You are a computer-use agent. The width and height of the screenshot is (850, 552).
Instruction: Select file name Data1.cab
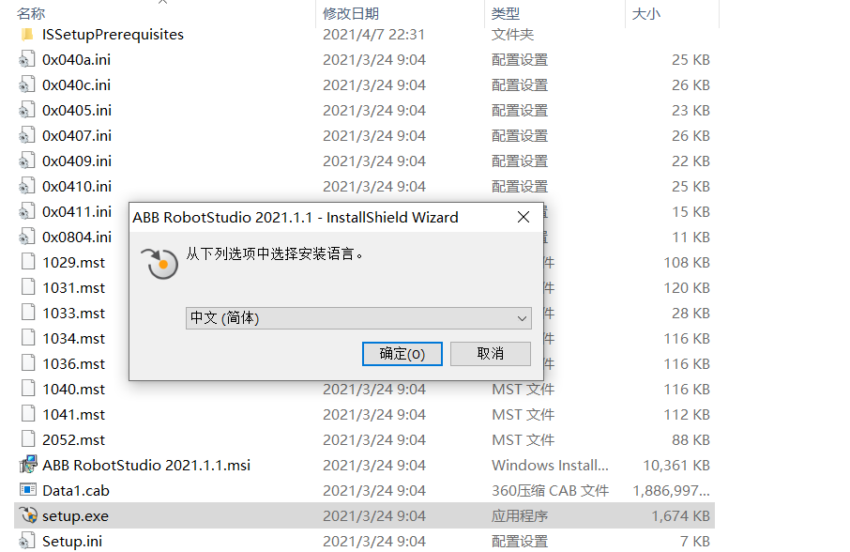click(76, 491)
